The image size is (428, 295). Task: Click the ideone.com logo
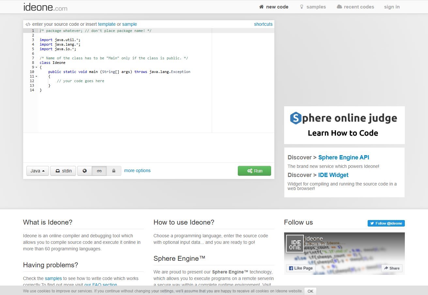45,7
